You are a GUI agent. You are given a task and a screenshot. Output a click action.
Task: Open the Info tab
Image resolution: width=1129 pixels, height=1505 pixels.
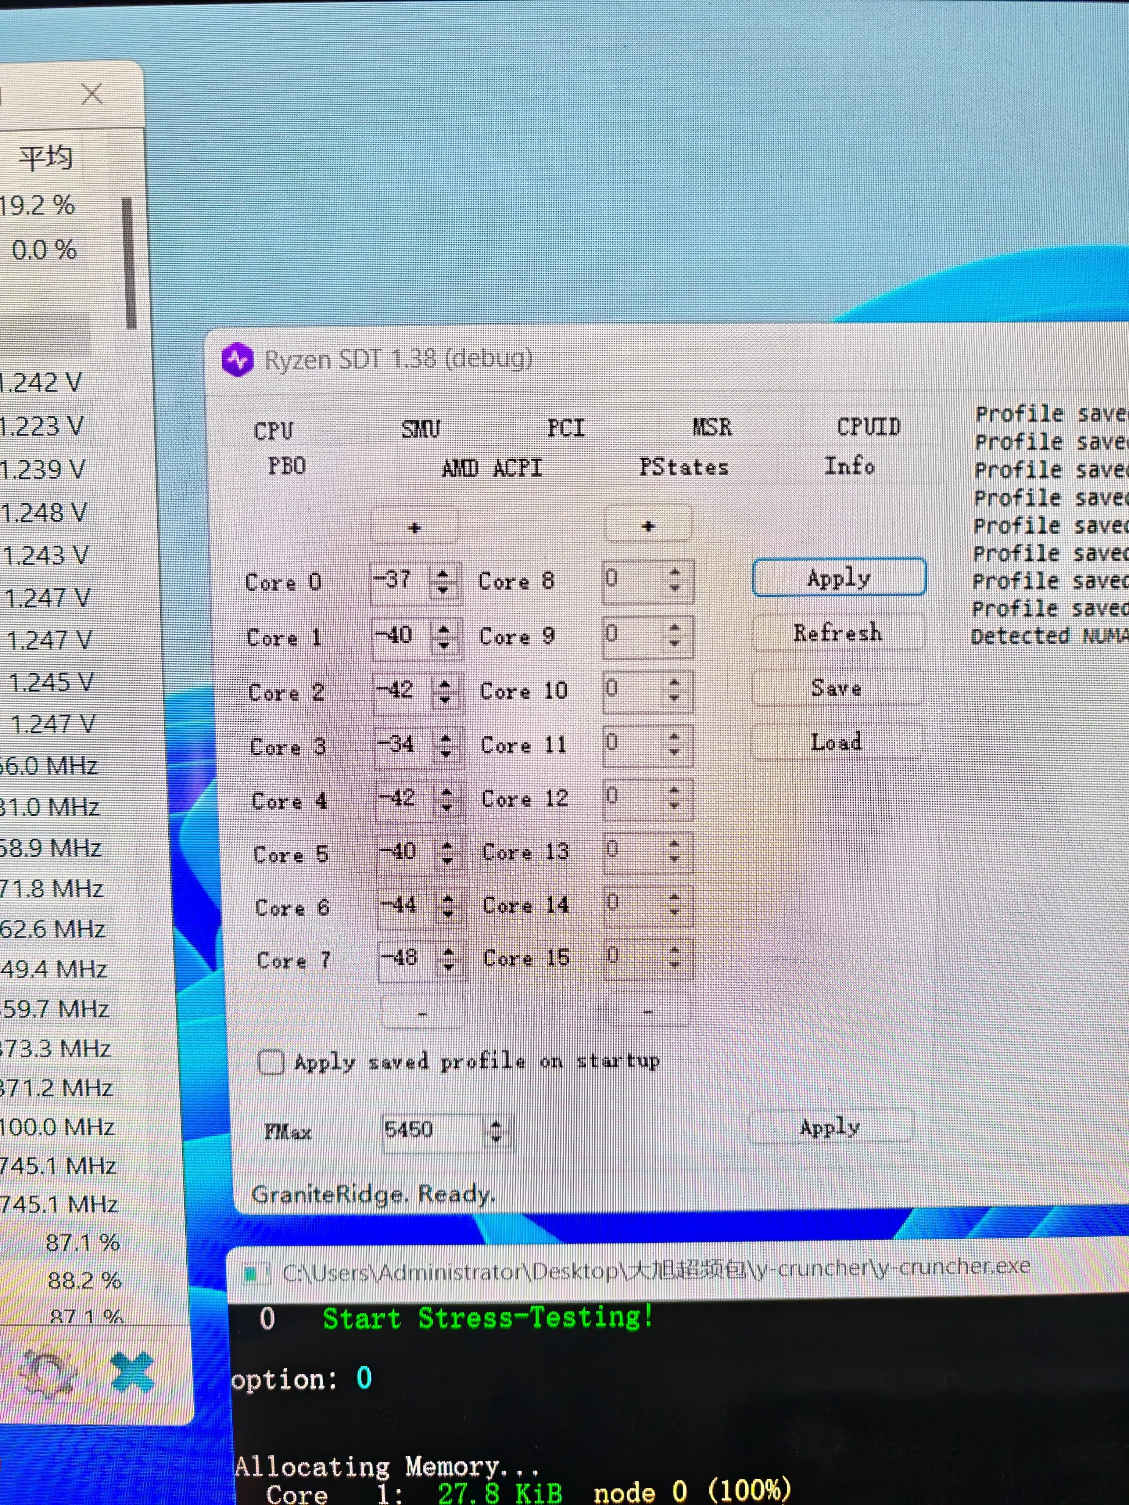(x=849, y=466)
